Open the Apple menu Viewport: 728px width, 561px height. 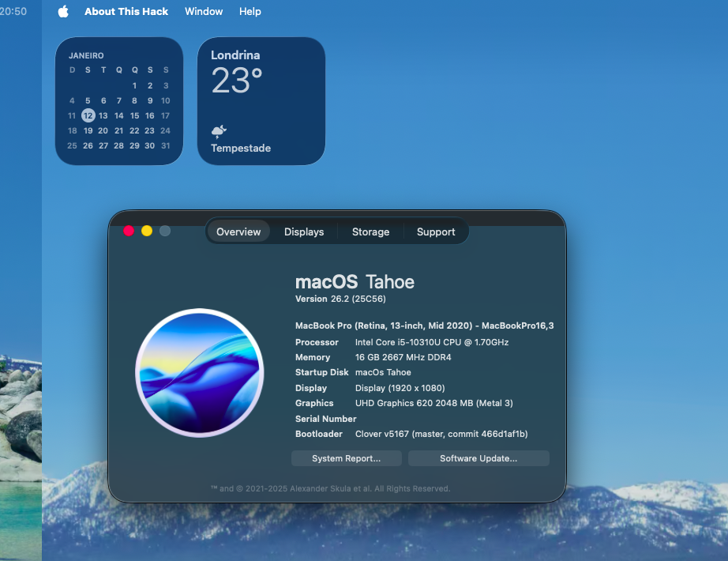point(64,11)
